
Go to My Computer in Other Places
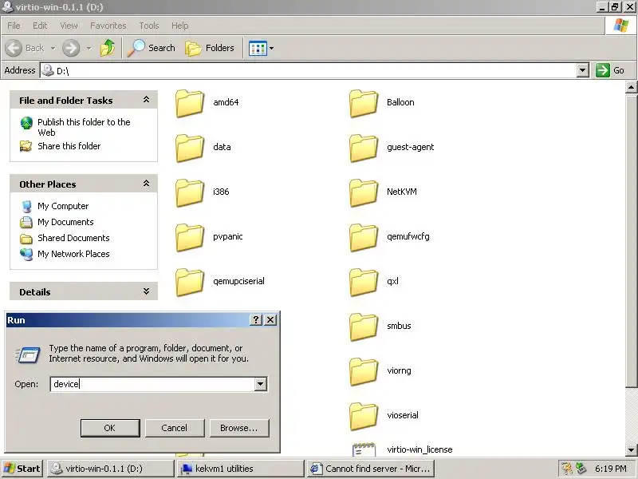pos(63,206)
